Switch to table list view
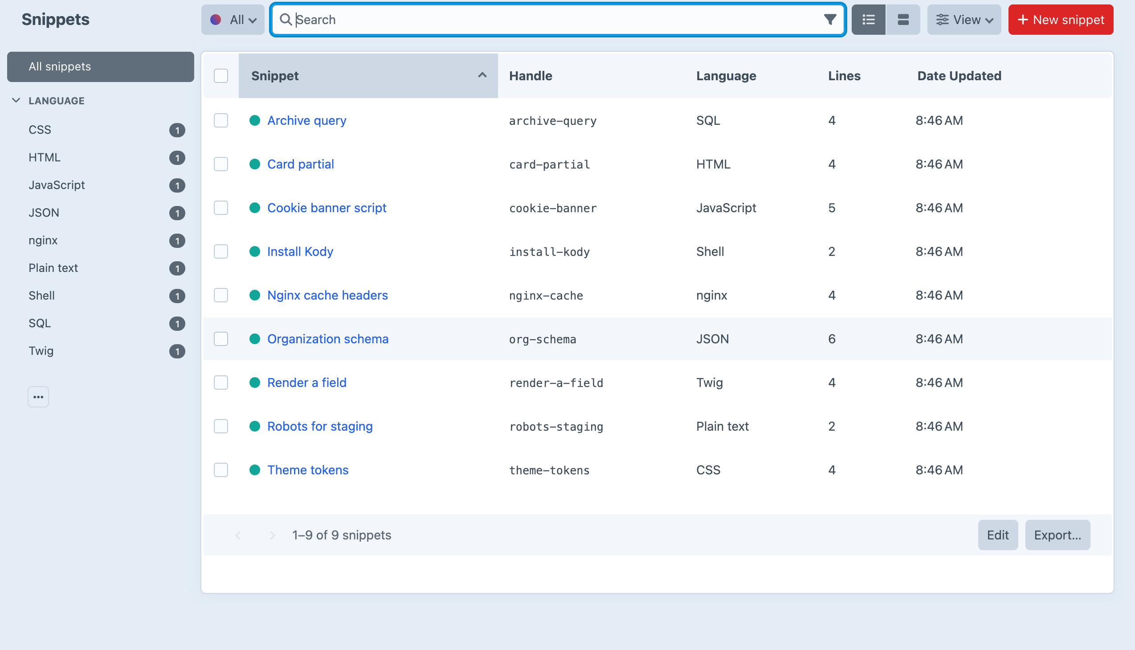The image size is (1135, 650). pos(868,20)
